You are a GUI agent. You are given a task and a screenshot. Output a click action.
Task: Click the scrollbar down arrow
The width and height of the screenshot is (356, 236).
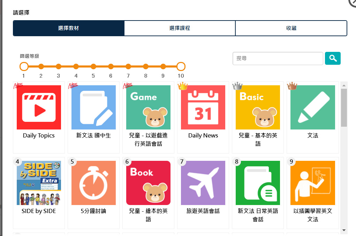344,230
